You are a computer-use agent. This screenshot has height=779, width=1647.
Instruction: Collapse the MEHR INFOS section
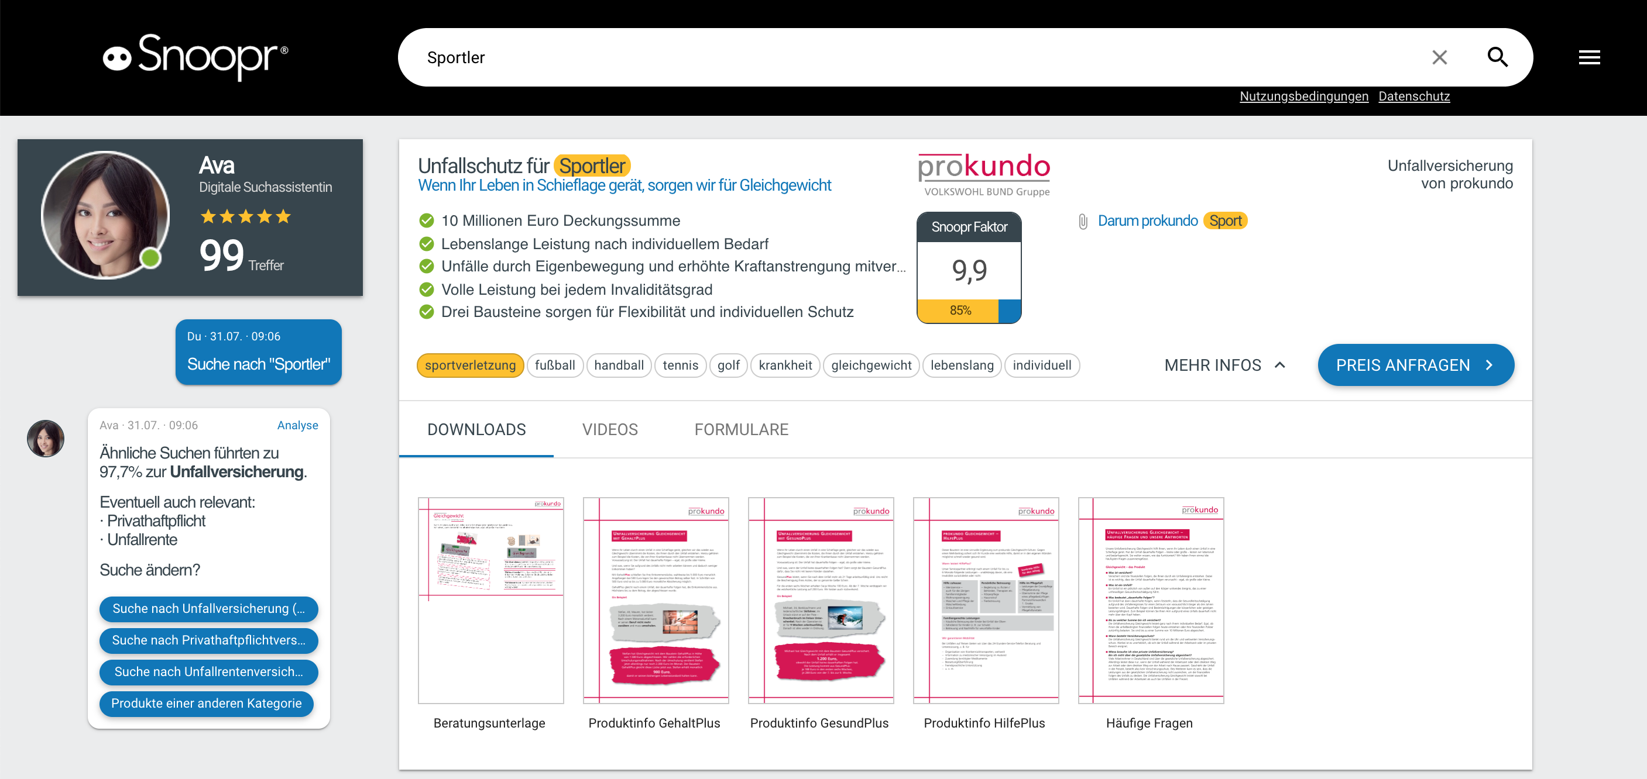pyautogui.click(x=1225, y=365)
